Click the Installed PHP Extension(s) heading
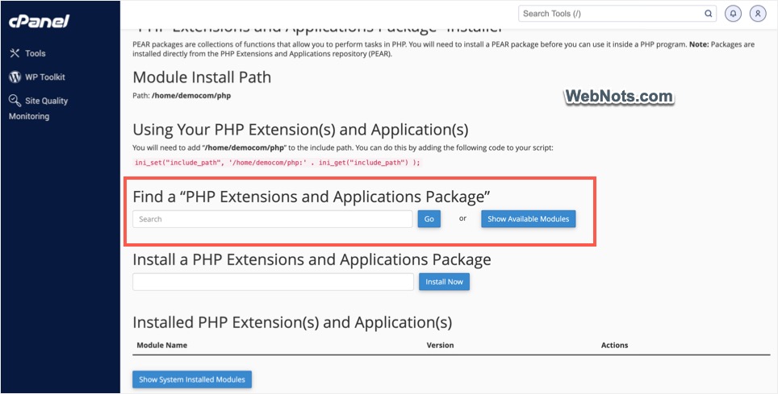This screenshot has width=778, height=394. pos(292,322)
